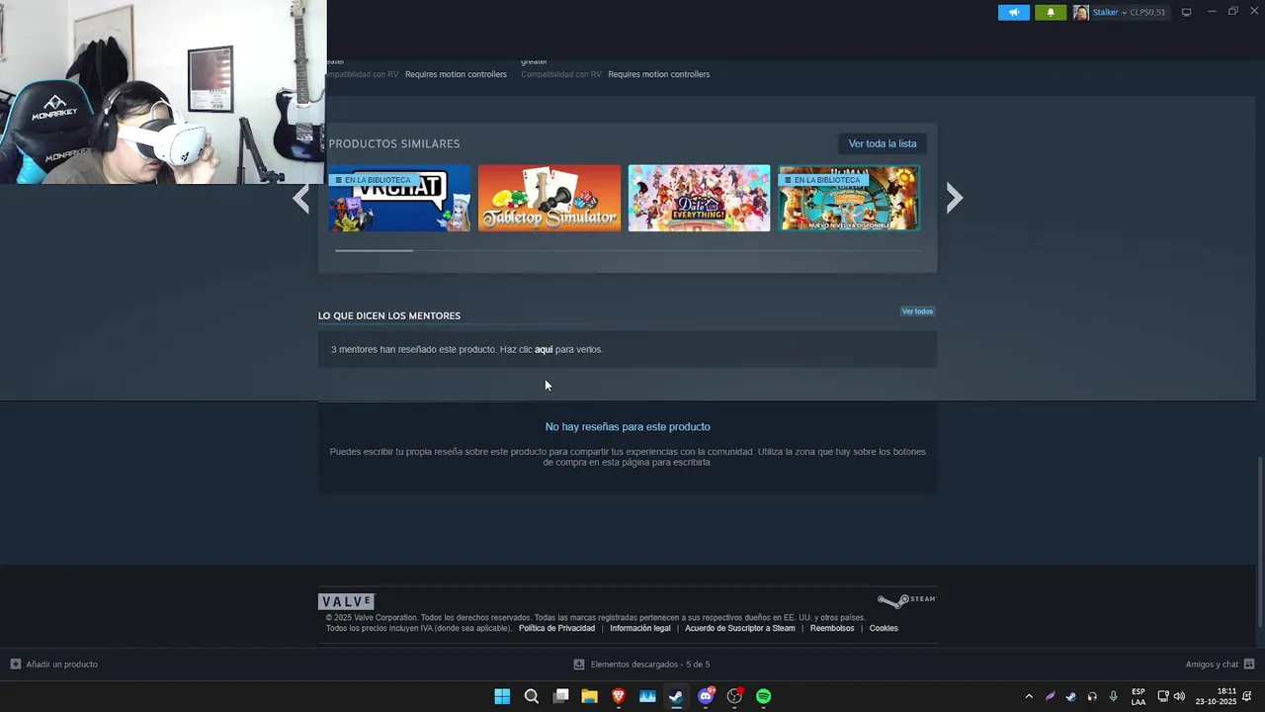Open File Explorer from taskbar
This screenshot has height=712, width=1265.
click(x=589, y=696)
